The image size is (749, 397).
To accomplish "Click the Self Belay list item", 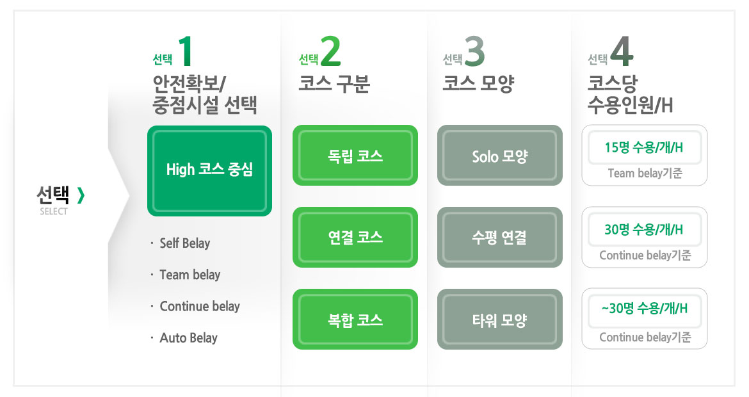I will (x=184, y=243).
